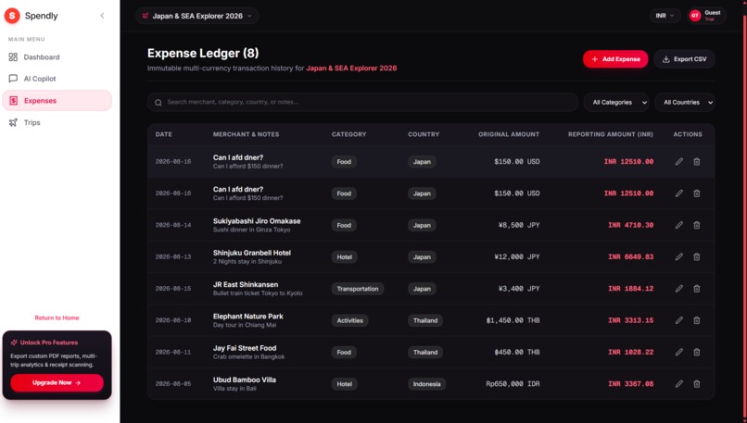
Task: Click Unlock Pro Features heading
Action: click(48, 342)
